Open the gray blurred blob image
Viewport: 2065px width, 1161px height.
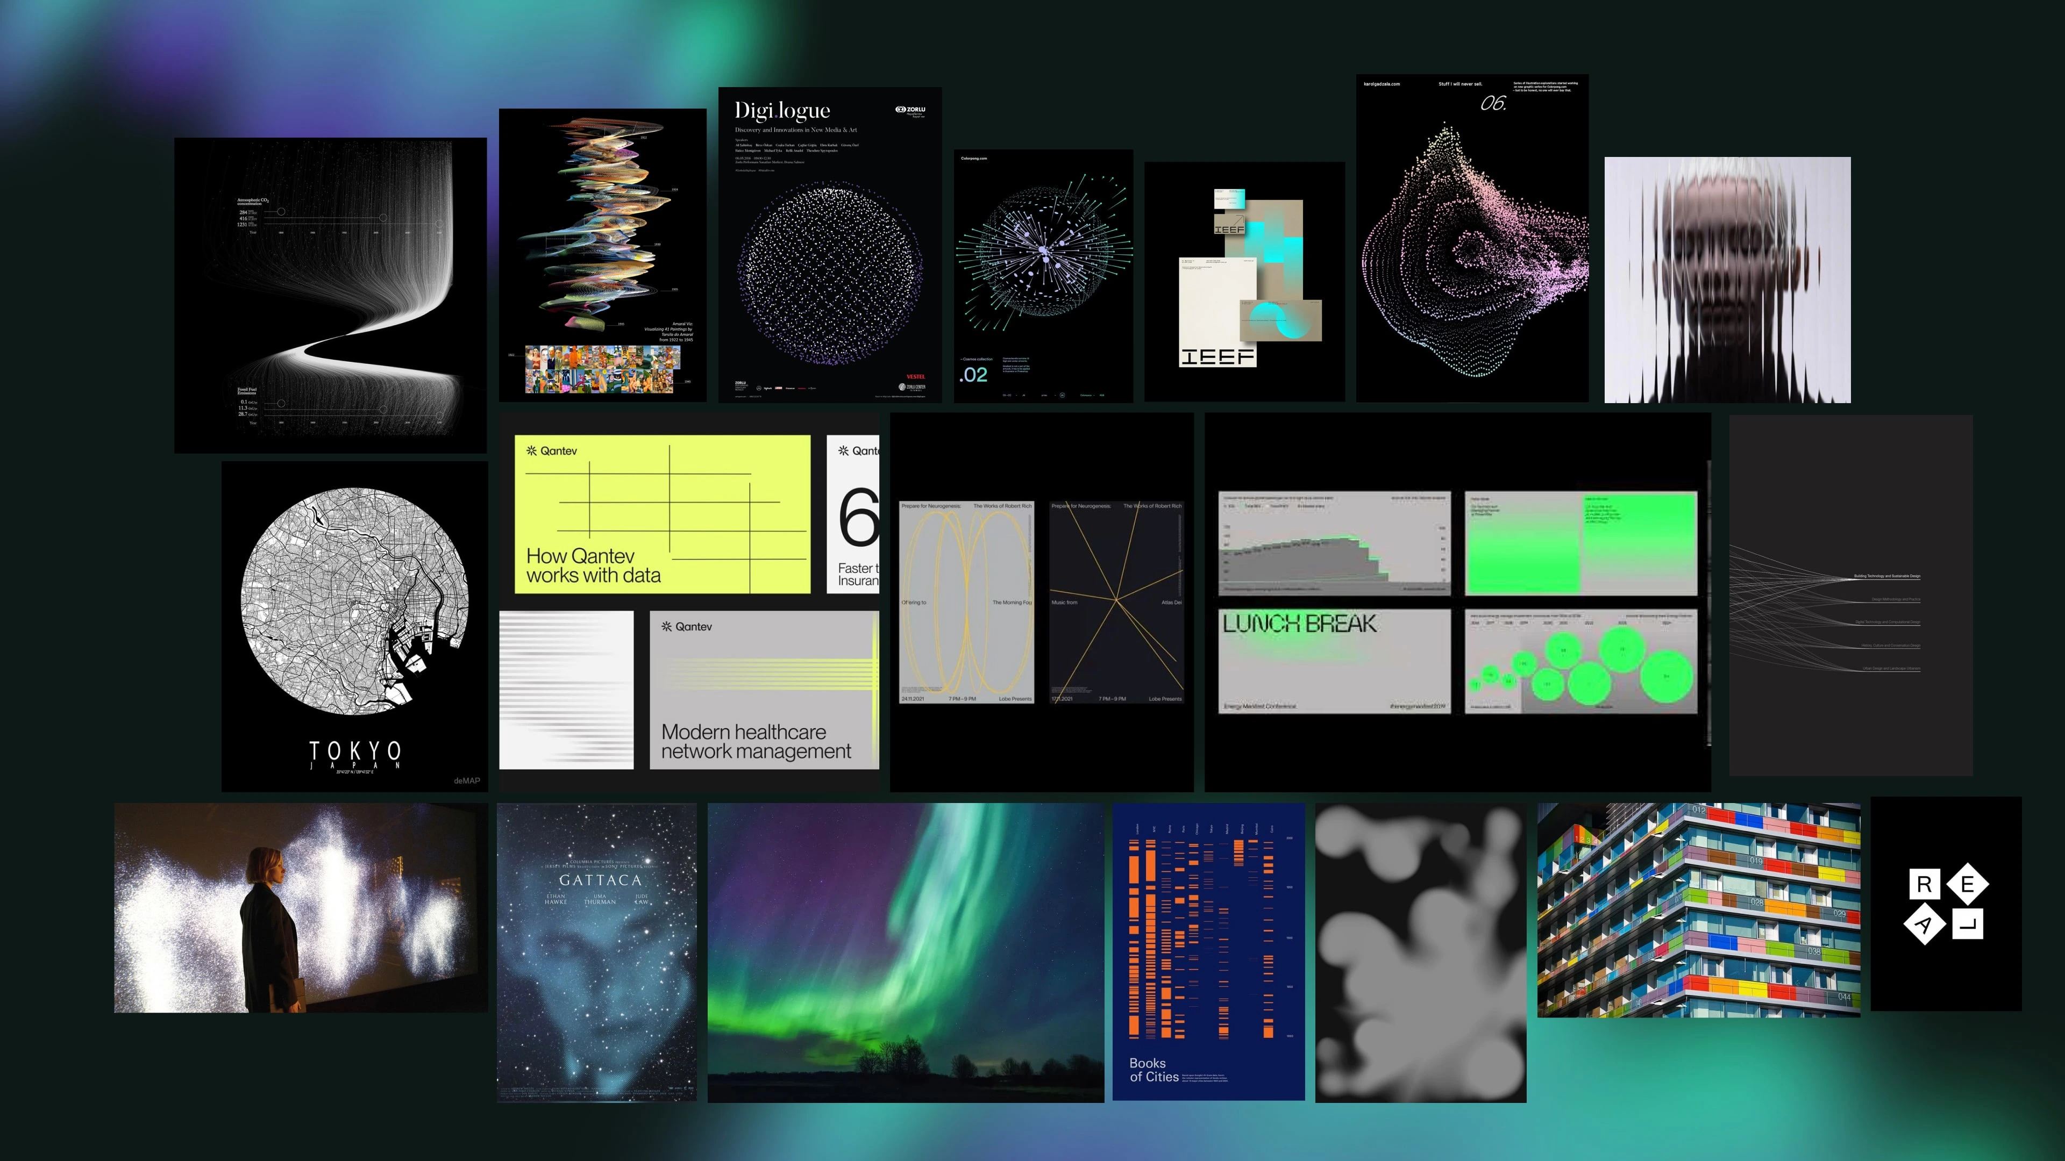(x=1420, y=952)
